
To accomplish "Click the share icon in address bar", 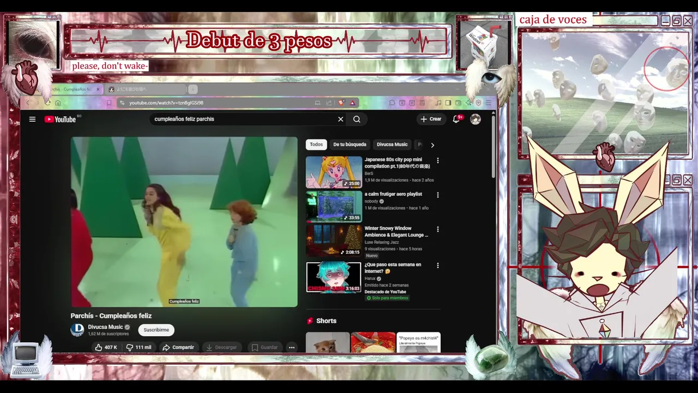I will 329,103.
